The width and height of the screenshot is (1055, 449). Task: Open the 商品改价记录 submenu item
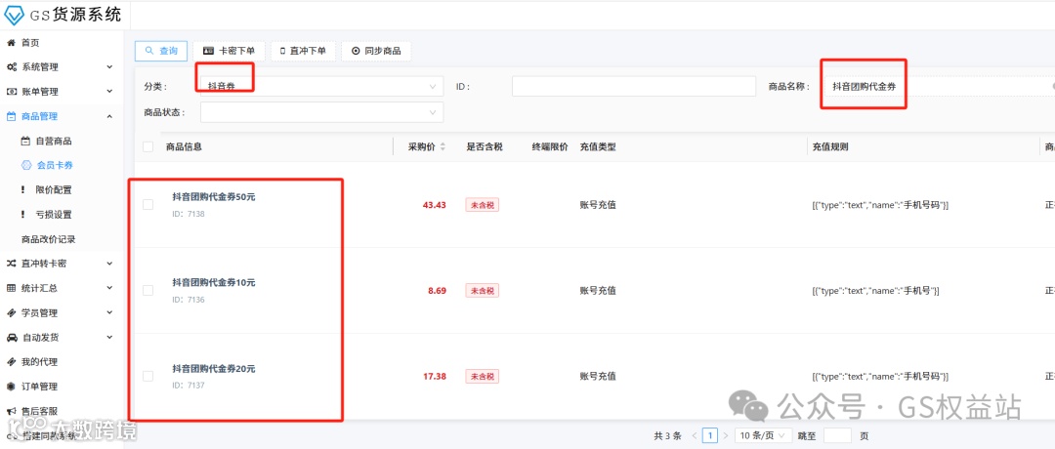49,239
